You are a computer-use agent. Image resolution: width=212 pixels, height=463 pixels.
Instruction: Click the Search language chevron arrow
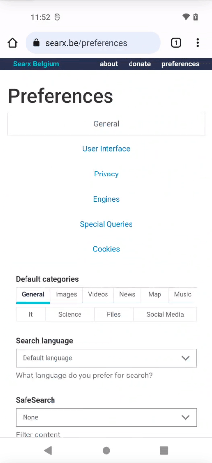pyautogui.click(x=185, y=358)
